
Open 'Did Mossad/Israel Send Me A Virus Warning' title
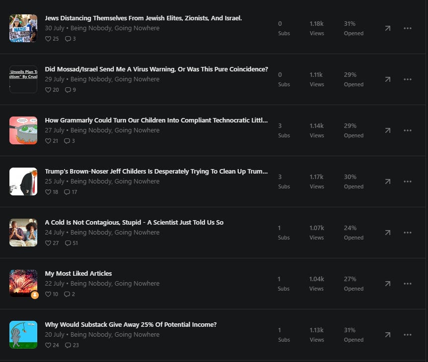click(156, 69)
